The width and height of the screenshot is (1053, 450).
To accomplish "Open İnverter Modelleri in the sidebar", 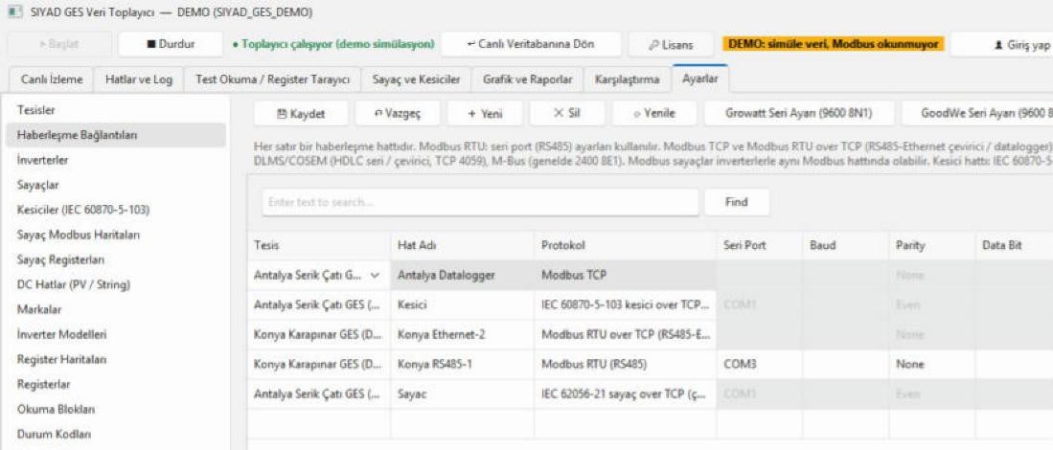I will (114, 334).
